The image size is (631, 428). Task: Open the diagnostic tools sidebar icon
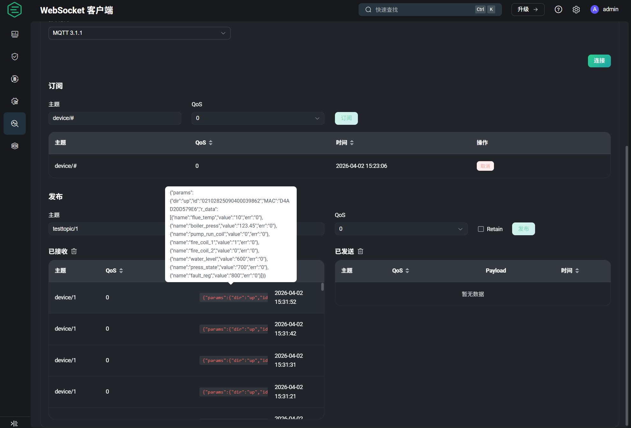[15, 124]
